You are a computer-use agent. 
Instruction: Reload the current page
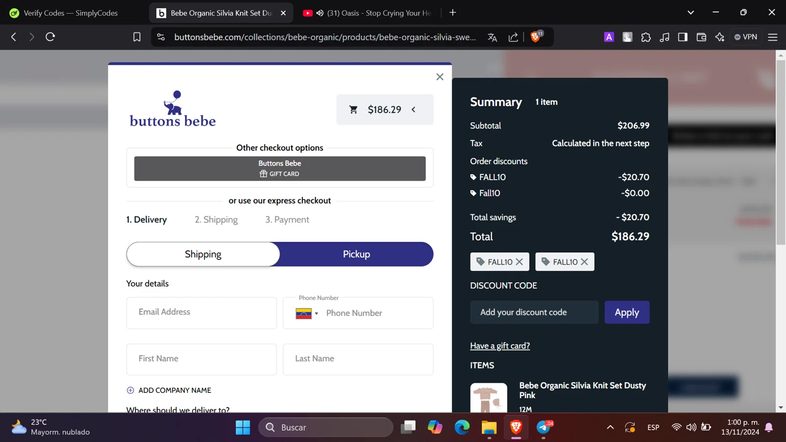(x=50, y=37)
